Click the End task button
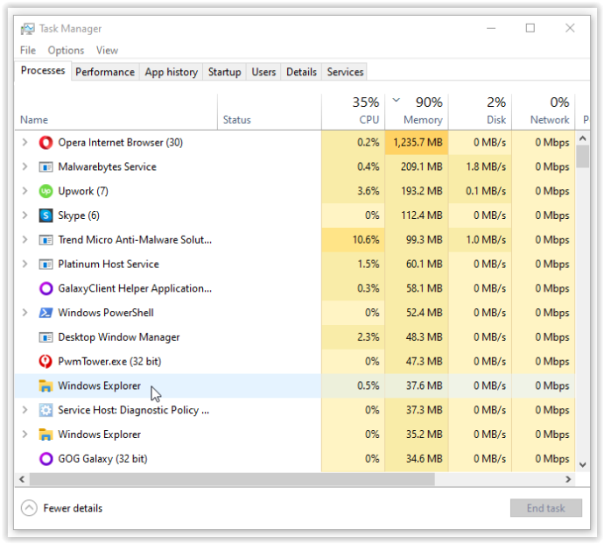Viewport: 604px width, 544px height. click(x=546, y=508)
